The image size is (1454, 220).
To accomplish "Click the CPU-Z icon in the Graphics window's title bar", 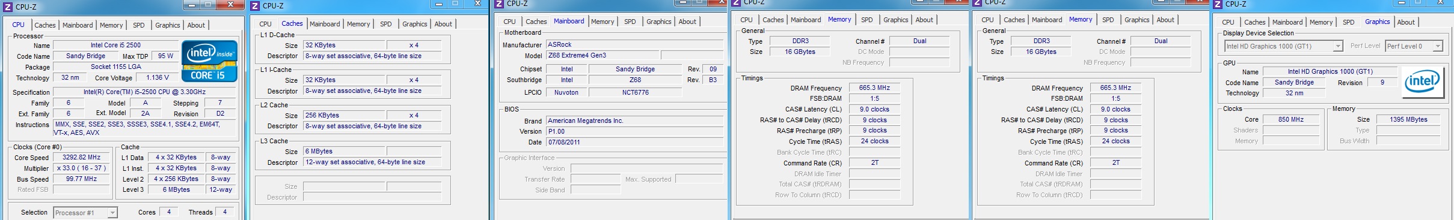I will pyautogui.click(x=1218, y=4).
